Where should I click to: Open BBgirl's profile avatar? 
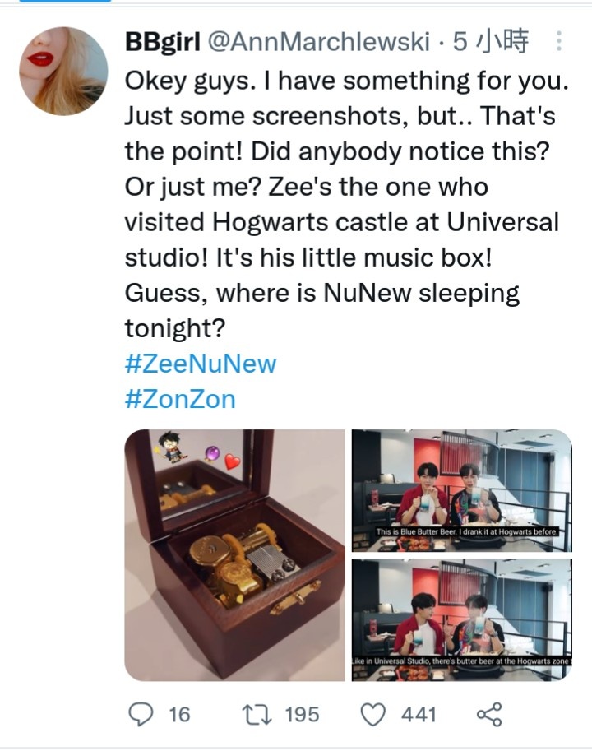63,71
